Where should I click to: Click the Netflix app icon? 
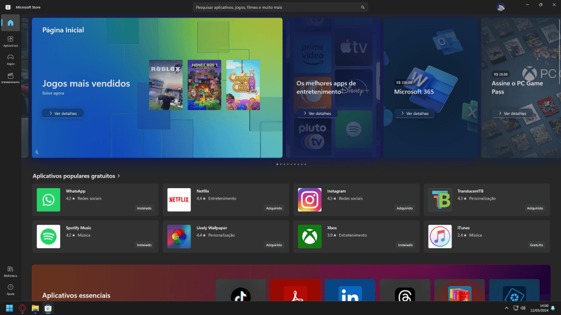point(179,200)
